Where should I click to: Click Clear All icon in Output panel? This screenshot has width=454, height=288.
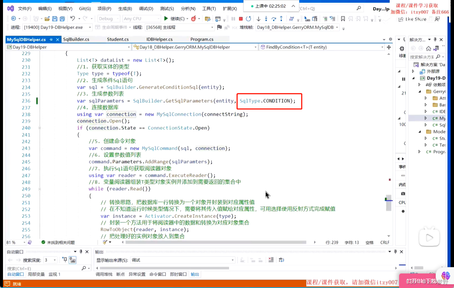point(271,260)
